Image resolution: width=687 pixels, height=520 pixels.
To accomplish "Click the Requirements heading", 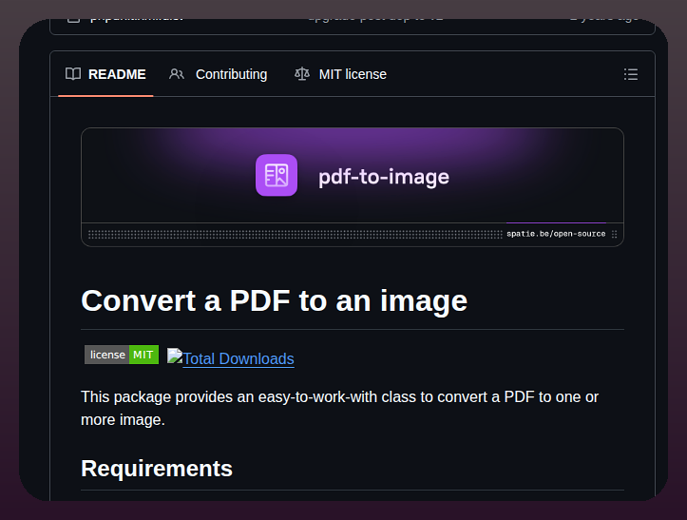I will pyautogui.click(x=157, y=469).
